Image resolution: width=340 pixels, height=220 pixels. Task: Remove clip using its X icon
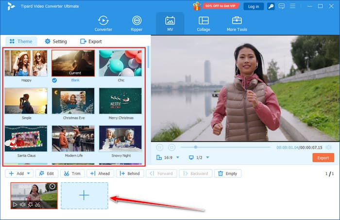(x=52, y=187)
